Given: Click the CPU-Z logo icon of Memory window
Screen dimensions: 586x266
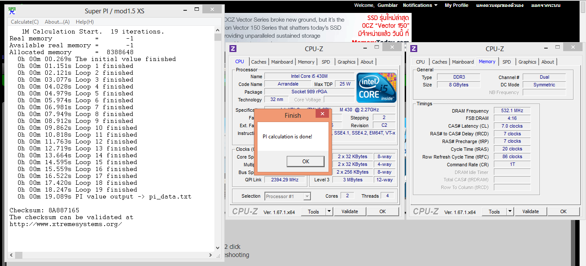Looking at the screenshot, I should pos(414,49).
